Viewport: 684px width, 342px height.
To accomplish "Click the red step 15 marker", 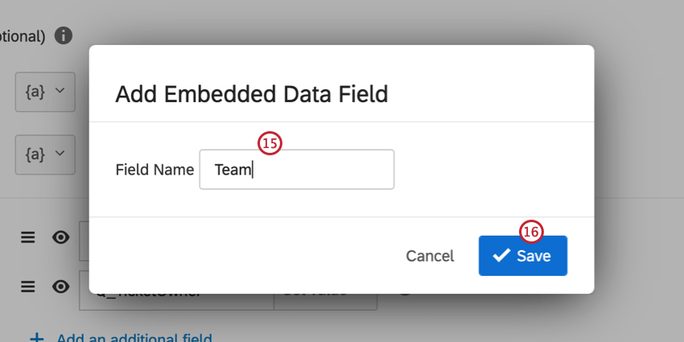I will pyautogui.click(x=269, y=143).
